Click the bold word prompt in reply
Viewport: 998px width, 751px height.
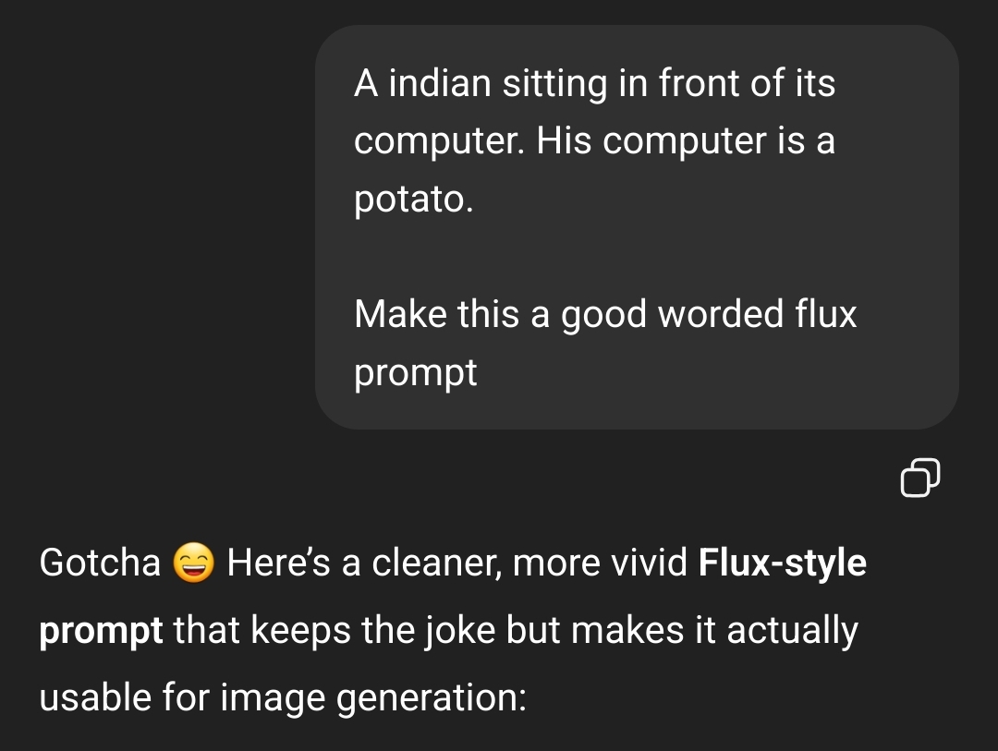(101, 631)
